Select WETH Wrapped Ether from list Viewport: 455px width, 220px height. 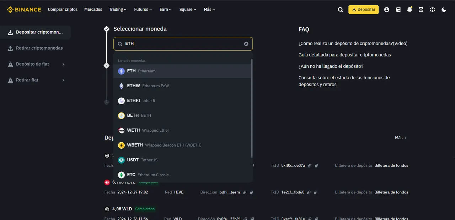click(182, 130)
